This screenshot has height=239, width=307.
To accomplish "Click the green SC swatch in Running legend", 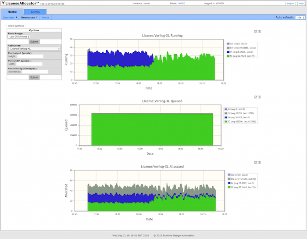I will [x=228, y=56].
